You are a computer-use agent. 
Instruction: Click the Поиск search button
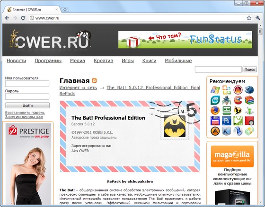pos(250,69)
